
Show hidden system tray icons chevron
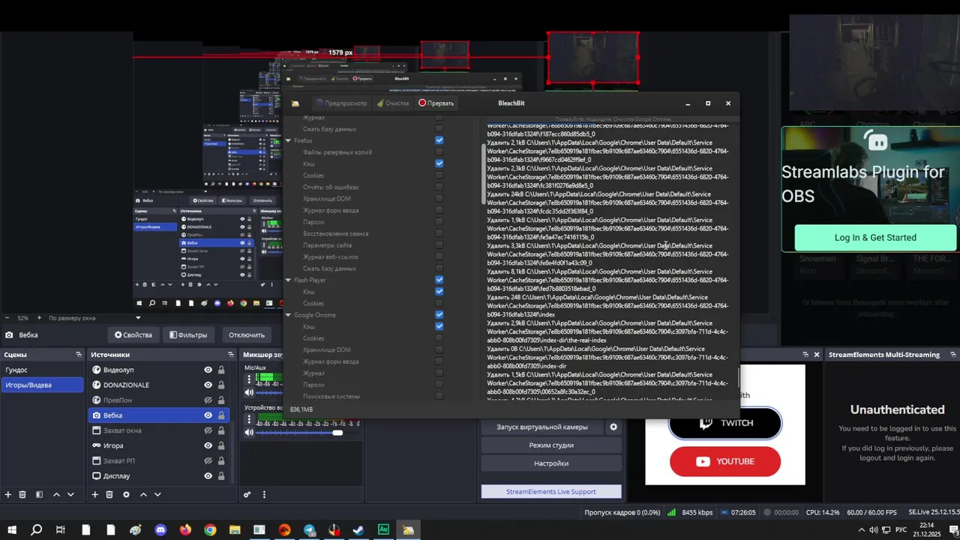coord(861,530)
